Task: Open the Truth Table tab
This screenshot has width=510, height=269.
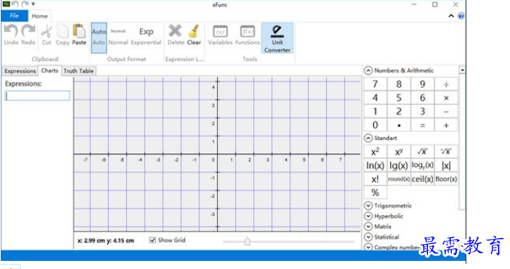Action: (x=78, y=71)
